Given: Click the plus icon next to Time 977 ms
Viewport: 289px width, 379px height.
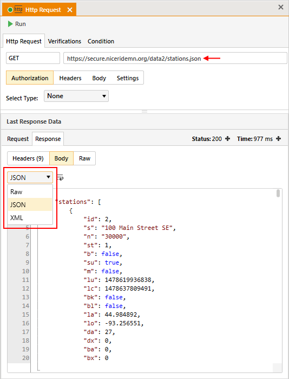Looking at the screenshot, I should (x=278, y=139).
